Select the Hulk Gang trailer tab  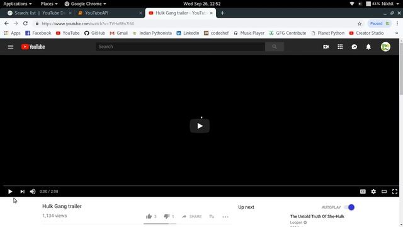pos(181,13)
